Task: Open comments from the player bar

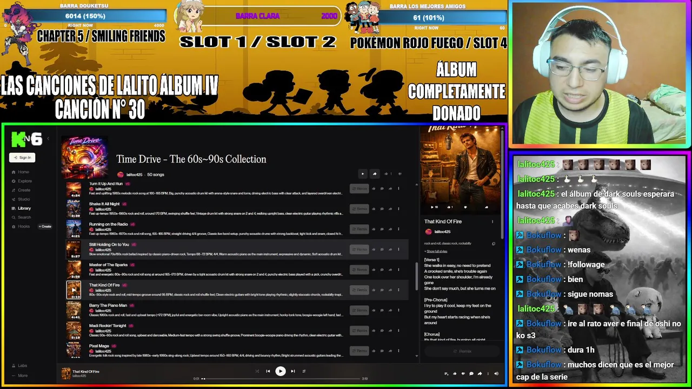Action: pos(471,373)
